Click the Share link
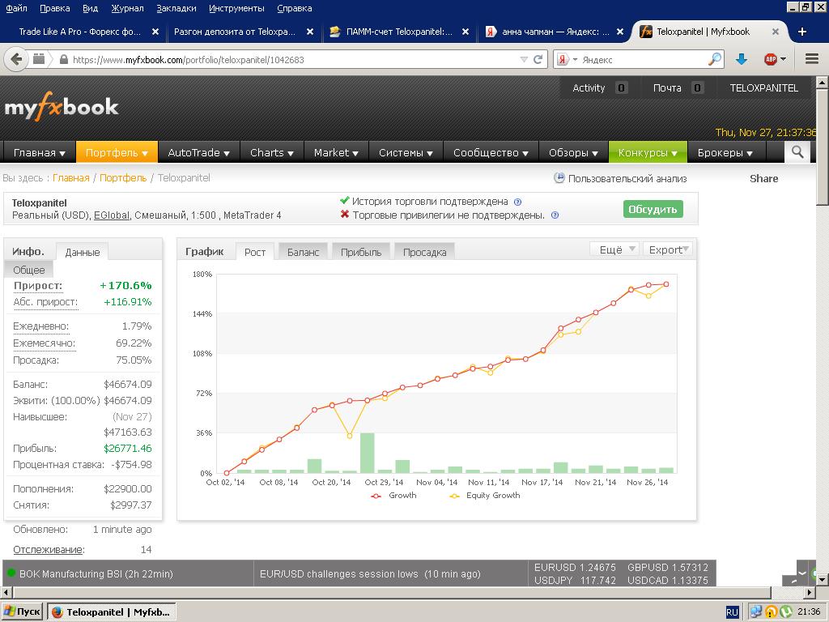The width and height of the screenshot is (829, 622). (763, 178)
